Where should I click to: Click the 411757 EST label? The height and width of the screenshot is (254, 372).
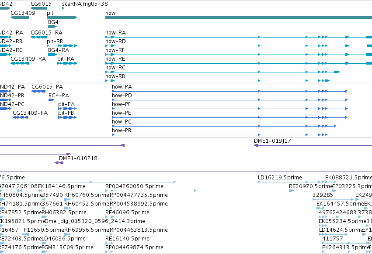[x=333, y=239]
